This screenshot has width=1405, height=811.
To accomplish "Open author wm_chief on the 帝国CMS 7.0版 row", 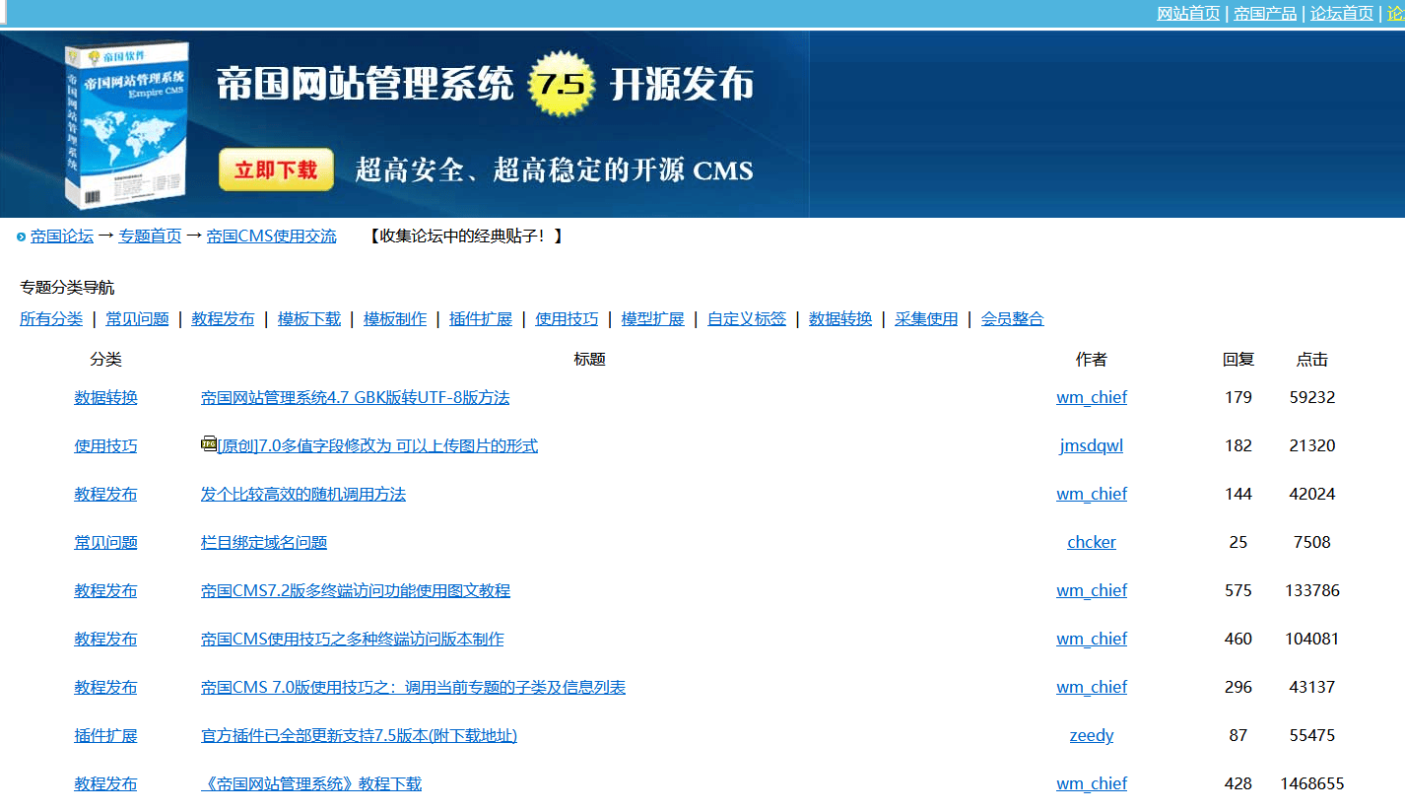I will [1092, 688].
